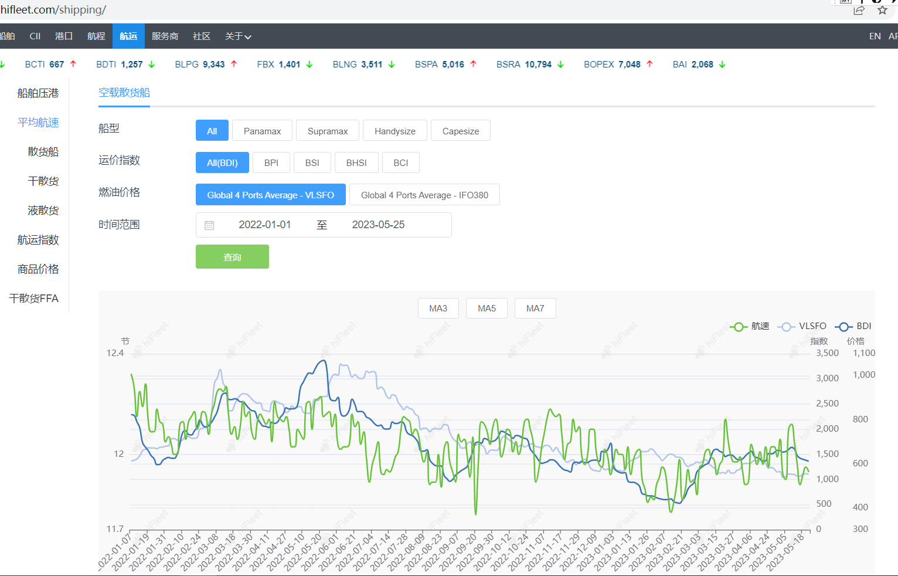Open the start date 2022-01-01 picker

[264, 225]
